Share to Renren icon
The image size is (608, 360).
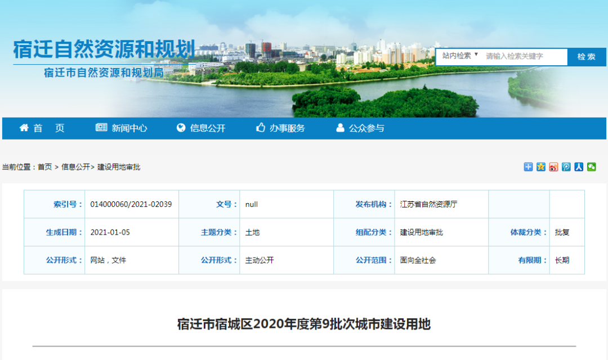click(x=579, y=167)
